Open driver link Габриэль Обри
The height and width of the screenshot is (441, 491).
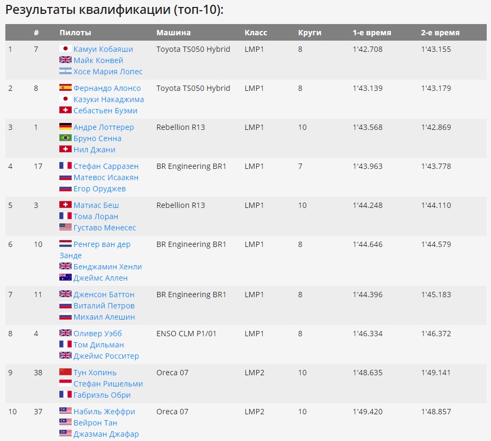tap(102, 396)
